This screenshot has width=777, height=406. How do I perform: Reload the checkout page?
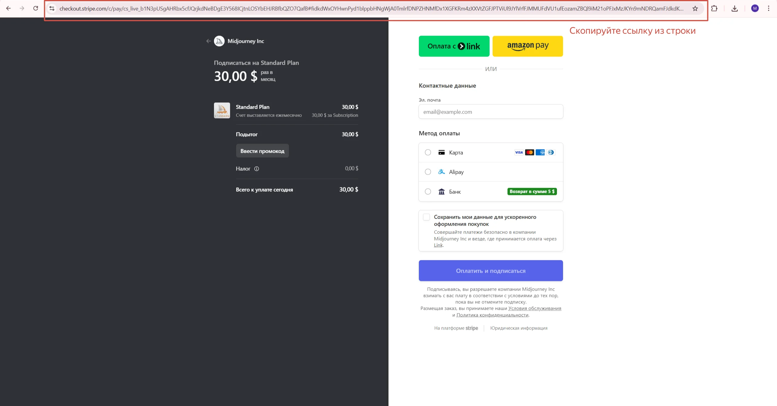[x=36, y=9]
